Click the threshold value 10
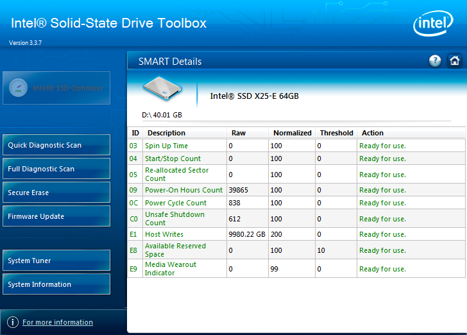467x335 pixels. click(321, 250)
